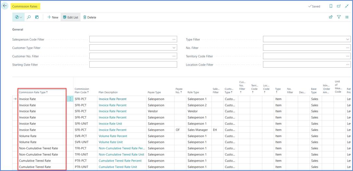The height and width of the screenshot is (171, 353).
Task: Click the Plan Description column header
Action: tap(108, 92)
